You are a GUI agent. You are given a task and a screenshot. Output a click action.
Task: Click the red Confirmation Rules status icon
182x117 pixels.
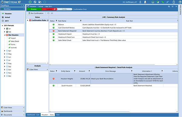tap(30, 20)
